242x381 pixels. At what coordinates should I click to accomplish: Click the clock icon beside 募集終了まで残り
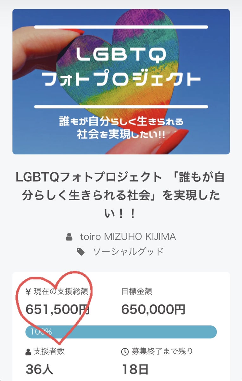(125, 351)
